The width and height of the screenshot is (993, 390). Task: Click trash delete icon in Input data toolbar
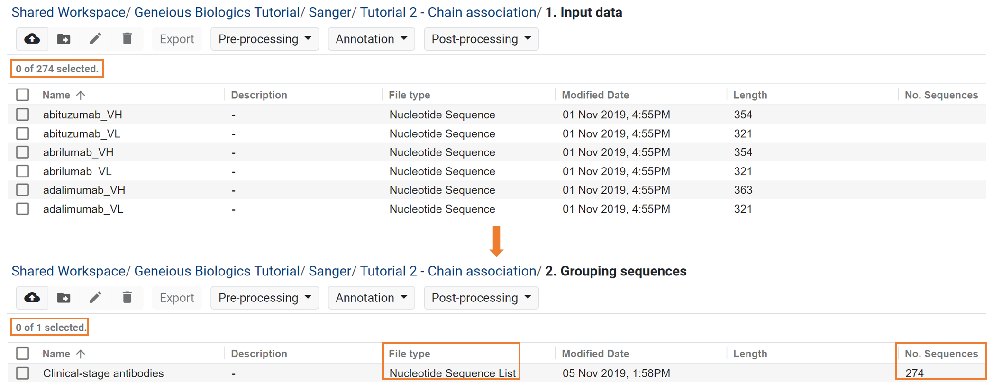click(x=127, y=39)
